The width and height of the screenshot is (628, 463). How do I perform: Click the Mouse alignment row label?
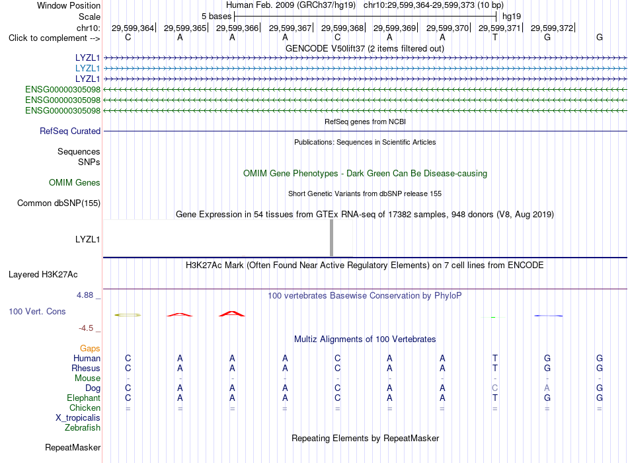87,378
